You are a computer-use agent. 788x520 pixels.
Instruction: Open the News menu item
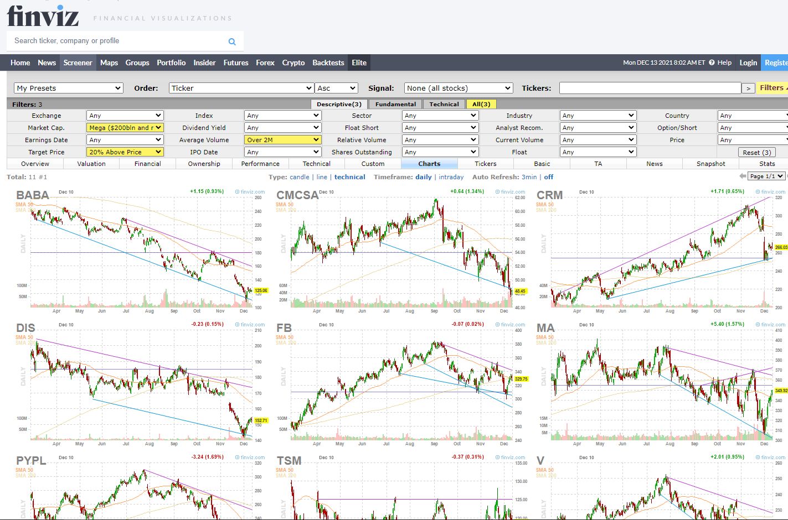47,63
